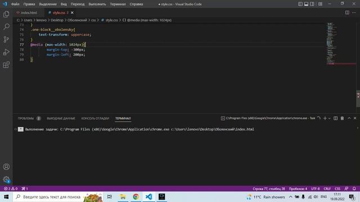Toggle primary side bar layout icon
Image resolution: width=360 pixels, height=202 pixels.
[300, 4]
